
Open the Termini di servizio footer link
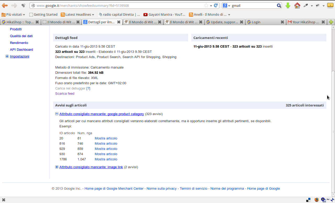(x=193, y=188)
